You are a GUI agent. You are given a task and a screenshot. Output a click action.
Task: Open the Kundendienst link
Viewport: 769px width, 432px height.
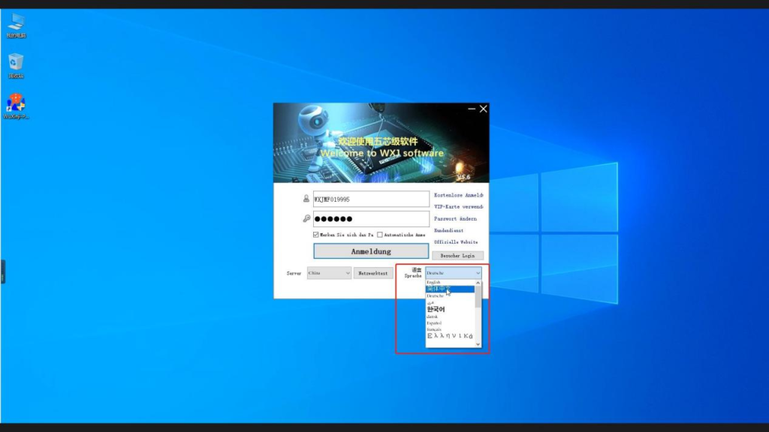449,231
